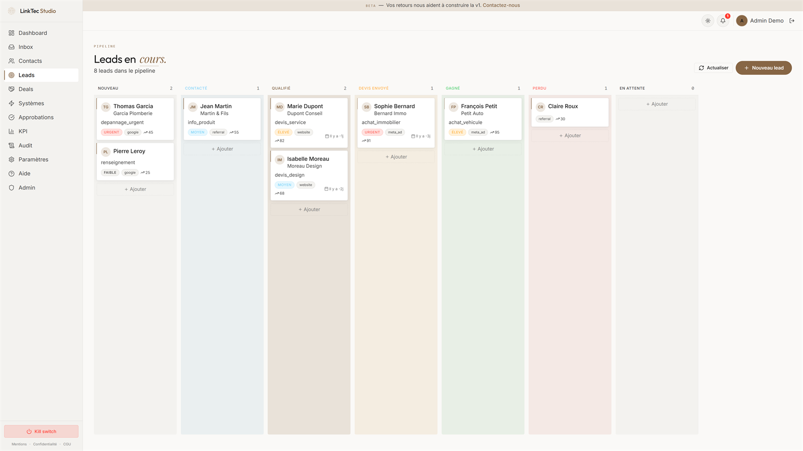Click score 91 on Sophie Bernard card

366,141
